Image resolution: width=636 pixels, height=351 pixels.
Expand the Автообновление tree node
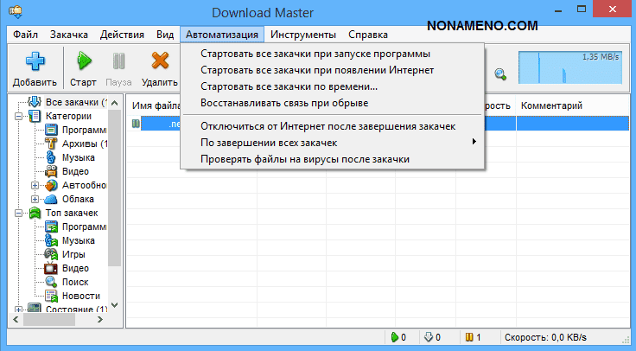point(35,185)
